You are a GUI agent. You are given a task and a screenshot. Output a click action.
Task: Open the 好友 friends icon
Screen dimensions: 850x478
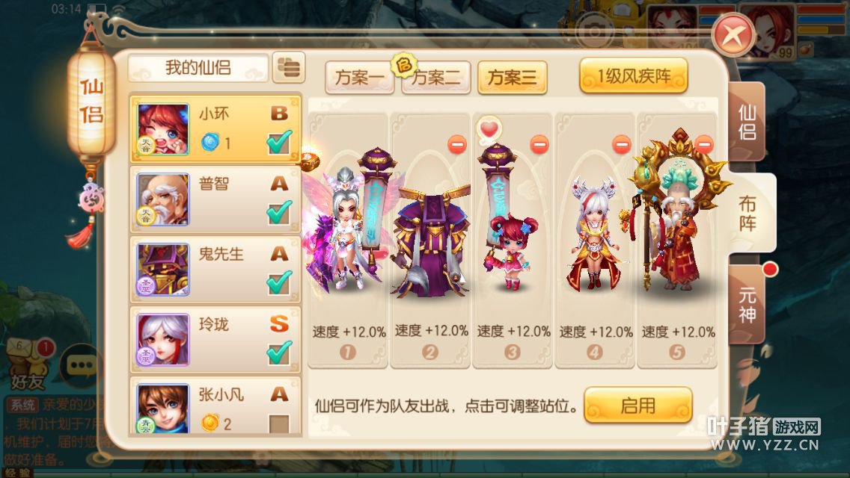[x=28, y=364]
